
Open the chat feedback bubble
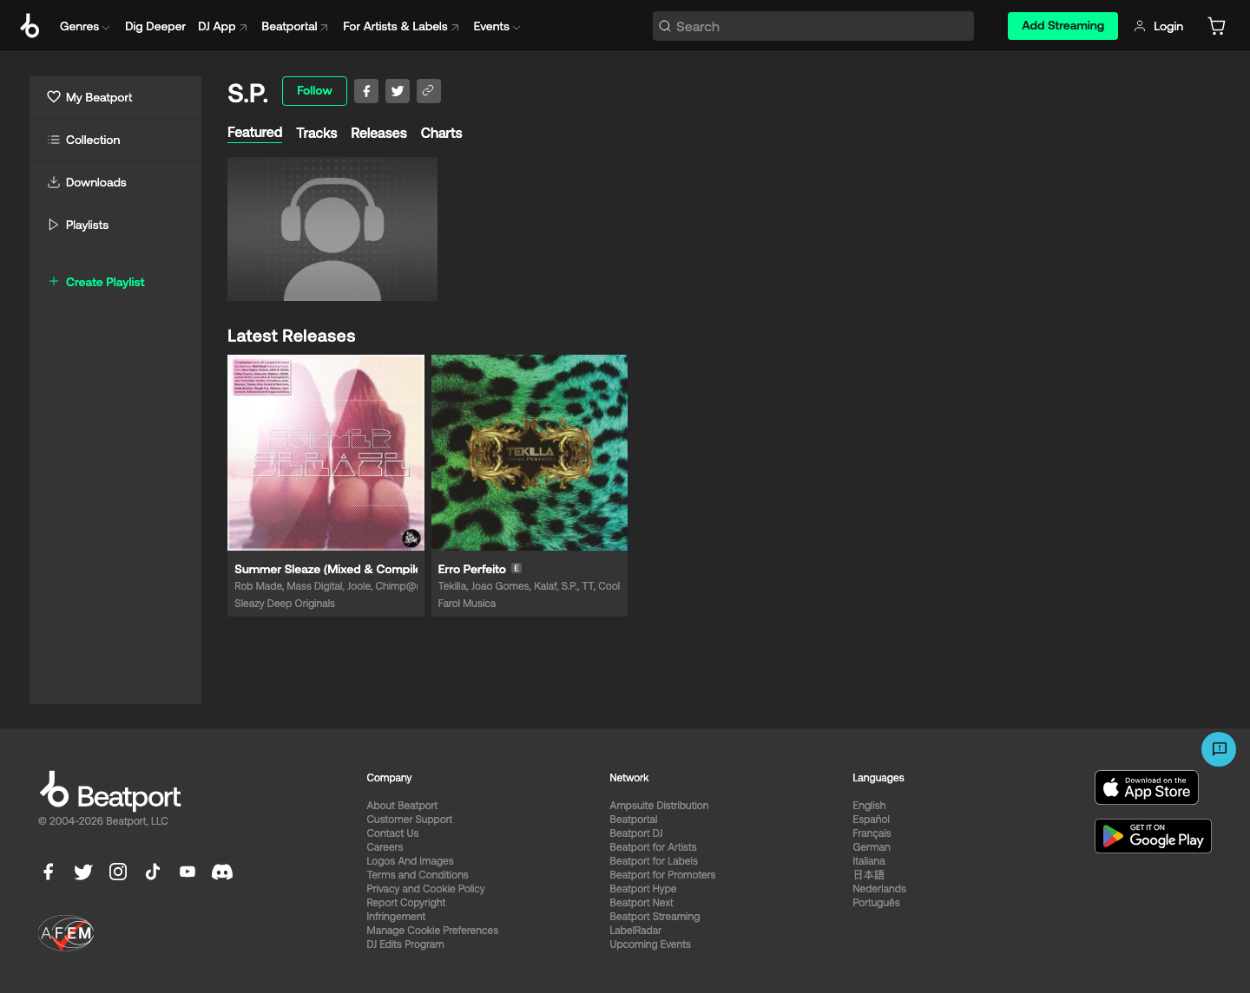tap(1219, 749)
